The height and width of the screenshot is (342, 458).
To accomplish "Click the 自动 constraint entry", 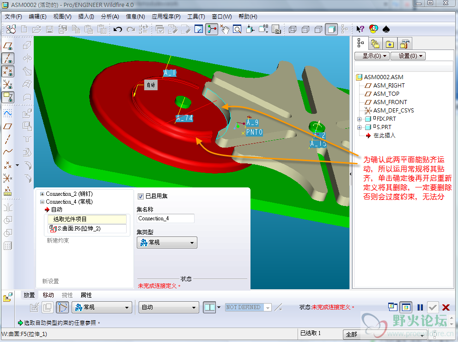I will [57, 210].
